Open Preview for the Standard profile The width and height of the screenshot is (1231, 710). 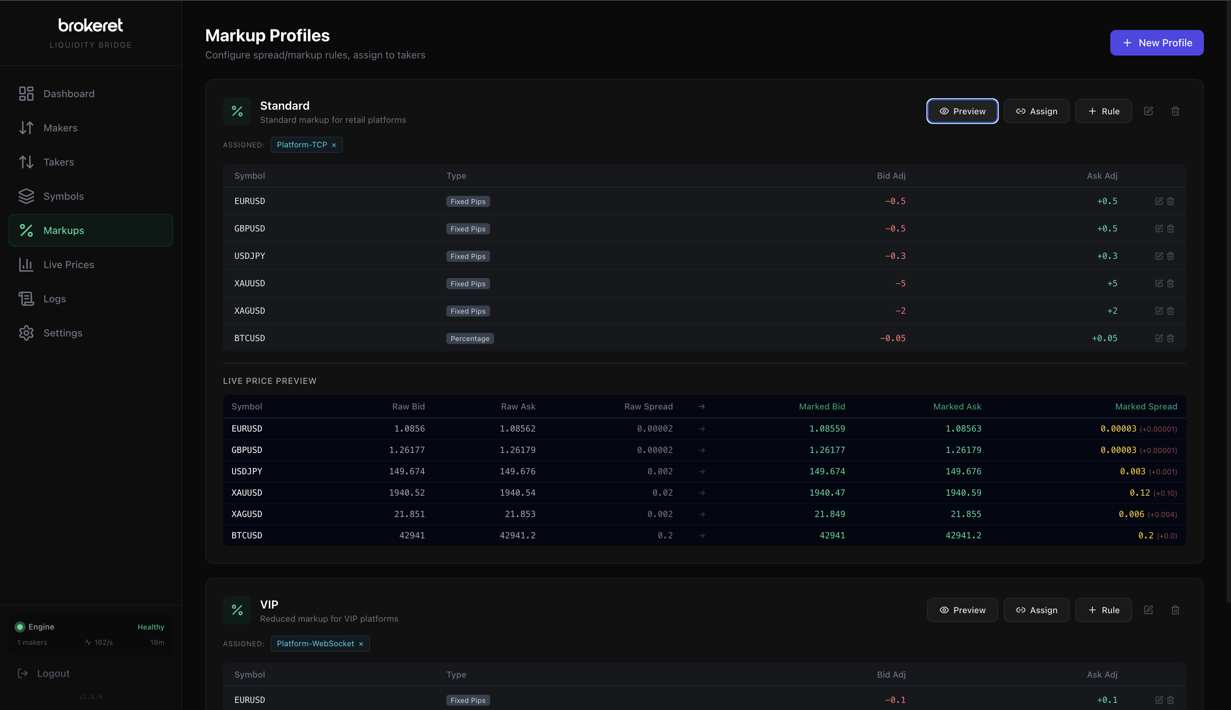pyautogui.click(x=962, y=111)
